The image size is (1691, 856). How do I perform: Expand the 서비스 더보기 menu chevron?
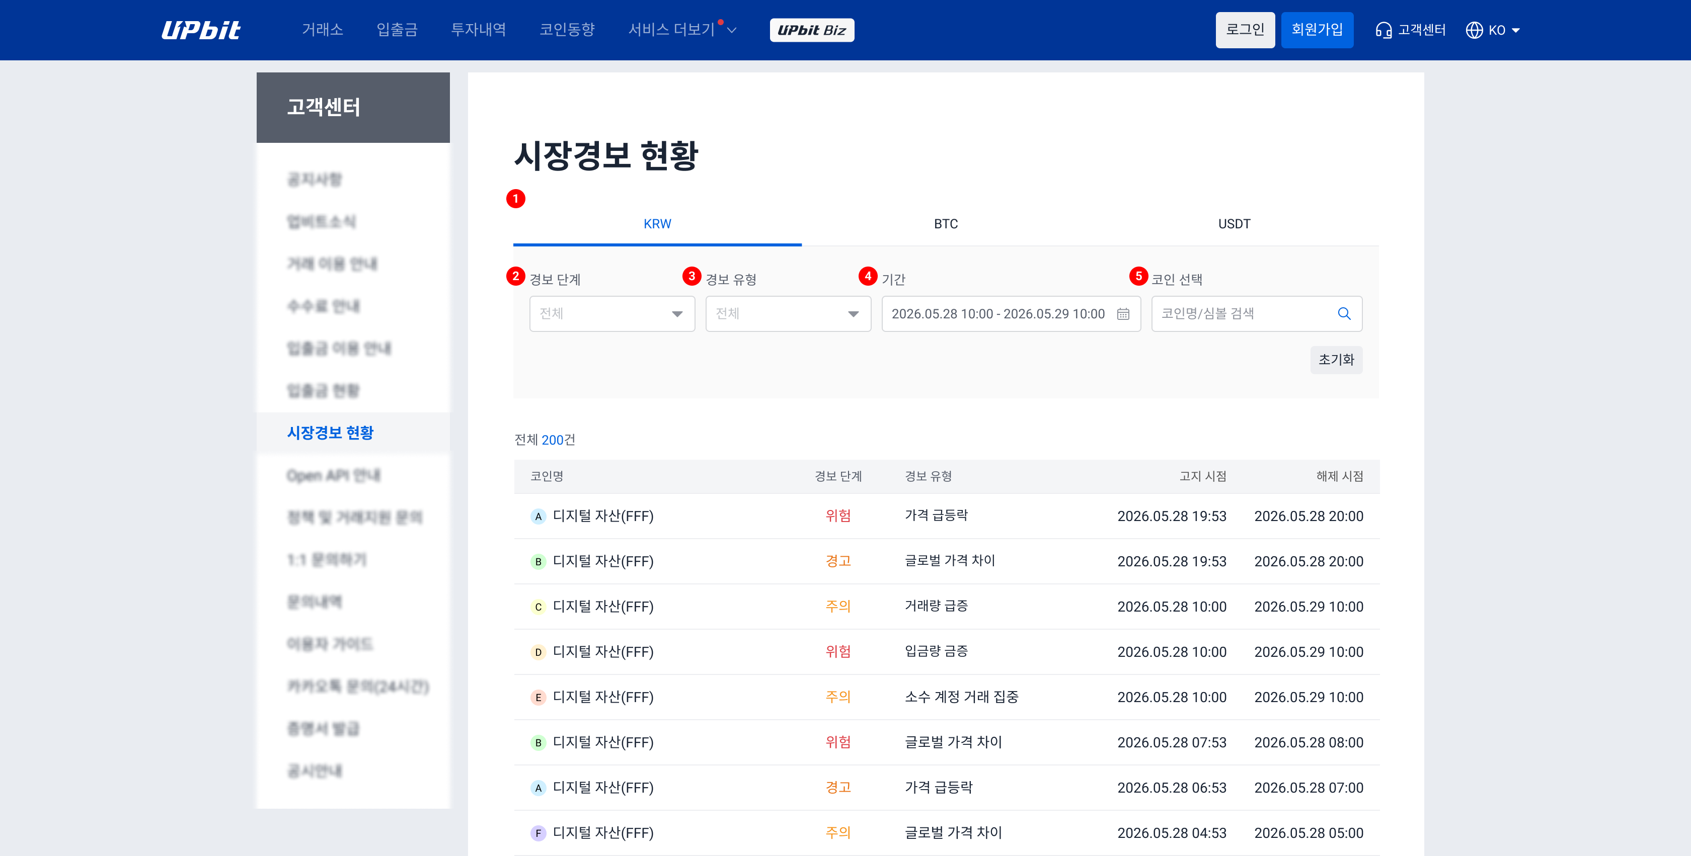tap(732, 31)
